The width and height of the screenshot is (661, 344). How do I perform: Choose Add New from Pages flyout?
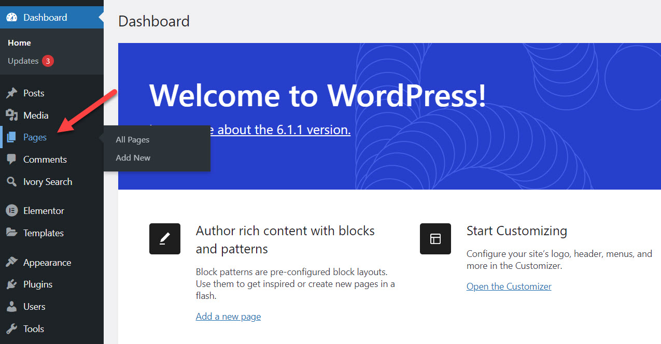click(133, 158)
